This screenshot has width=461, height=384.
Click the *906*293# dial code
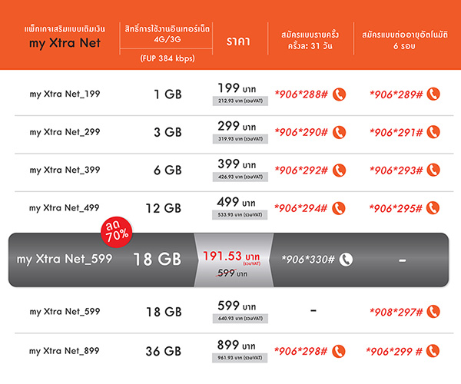pos(396,170)
